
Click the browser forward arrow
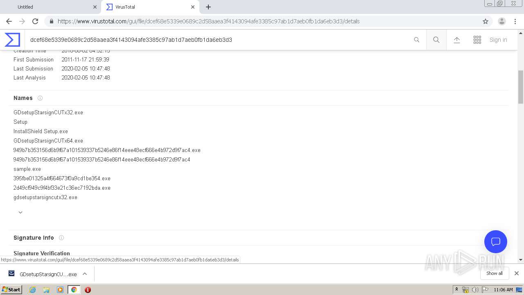(x=22, y=21)
